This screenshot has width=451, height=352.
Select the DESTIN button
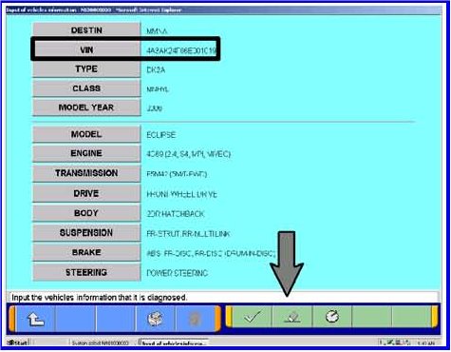[x=86, y=30]
